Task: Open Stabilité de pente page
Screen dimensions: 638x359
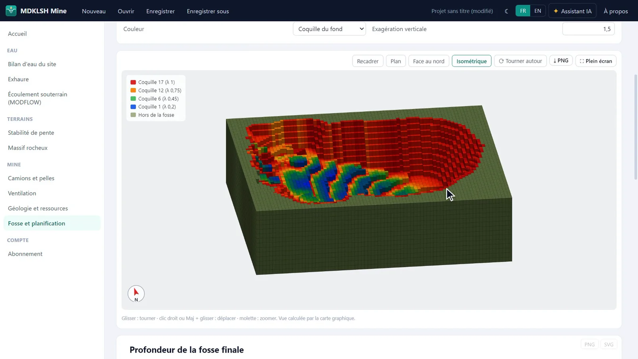Action: (52, 132)
